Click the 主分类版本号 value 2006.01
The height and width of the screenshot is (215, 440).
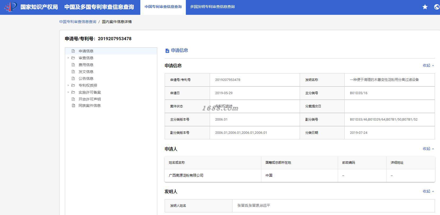coord(221,120)
